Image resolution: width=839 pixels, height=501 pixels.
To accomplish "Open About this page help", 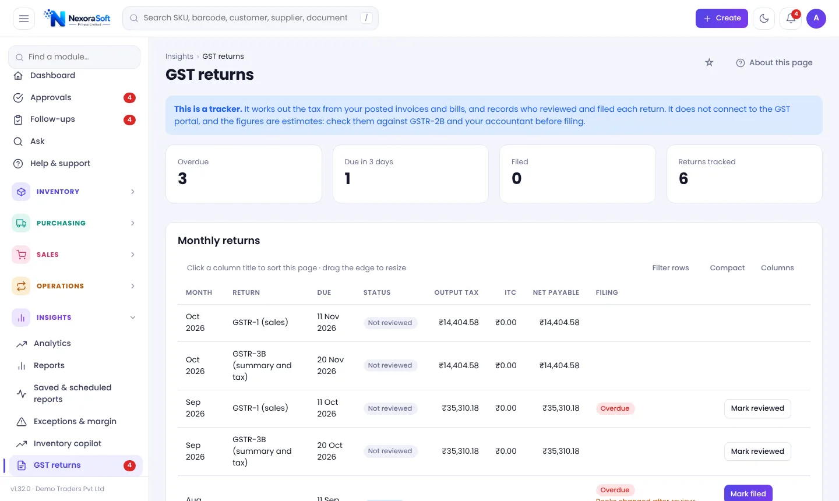I will coord(774,63).
